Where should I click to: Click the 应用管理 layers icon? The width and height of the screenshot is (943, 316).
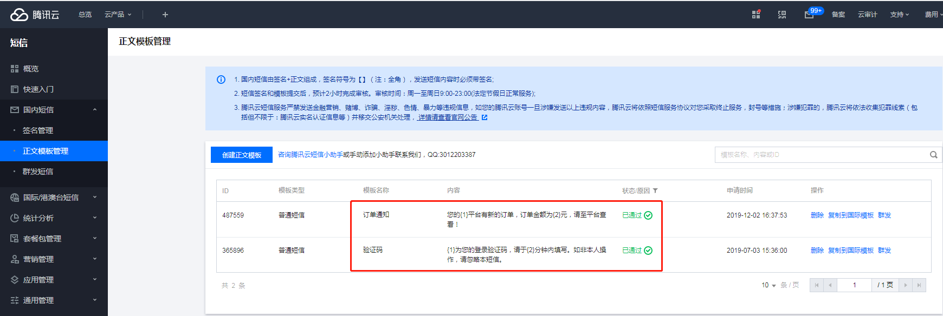point(15,280)
